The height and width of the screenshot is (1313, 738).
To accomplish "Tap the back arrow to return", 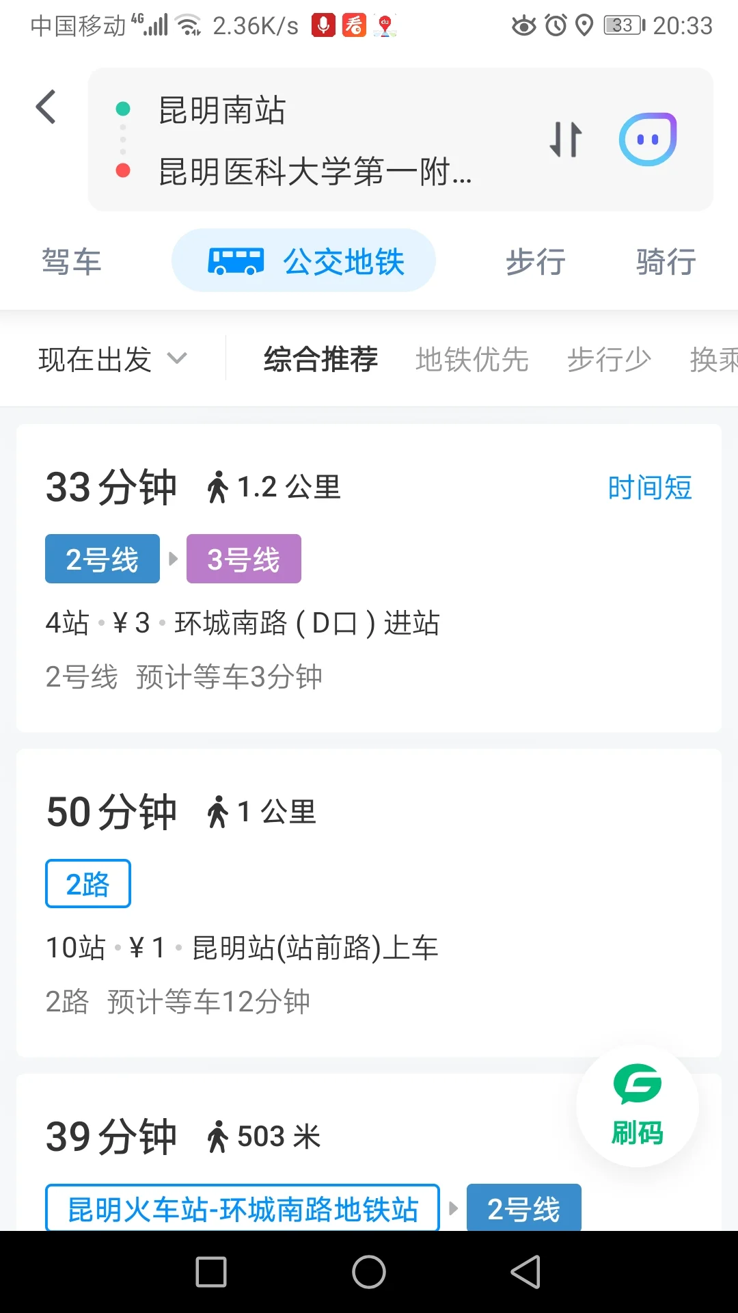I will (x=45, y=107).
